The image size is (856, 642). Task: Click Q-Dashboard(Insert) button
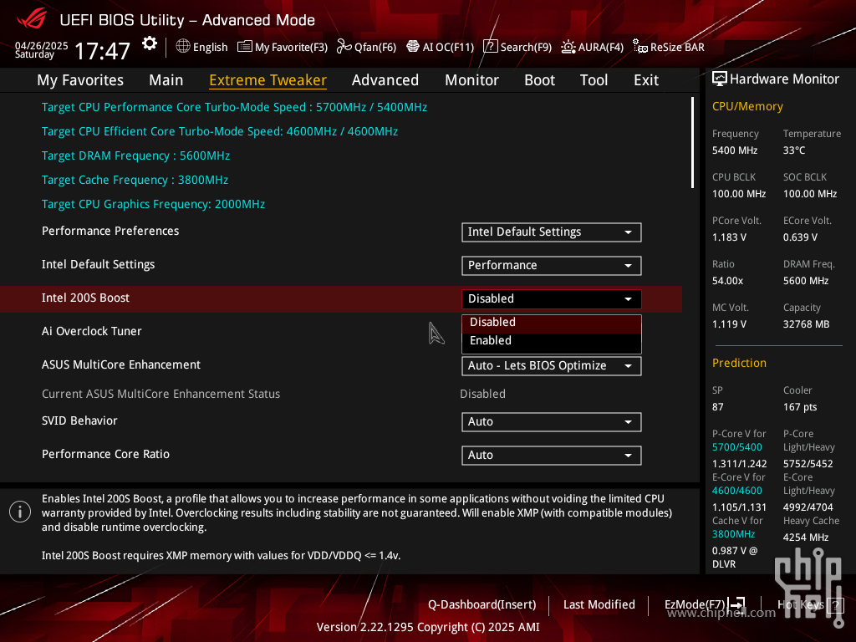[482, 605]
